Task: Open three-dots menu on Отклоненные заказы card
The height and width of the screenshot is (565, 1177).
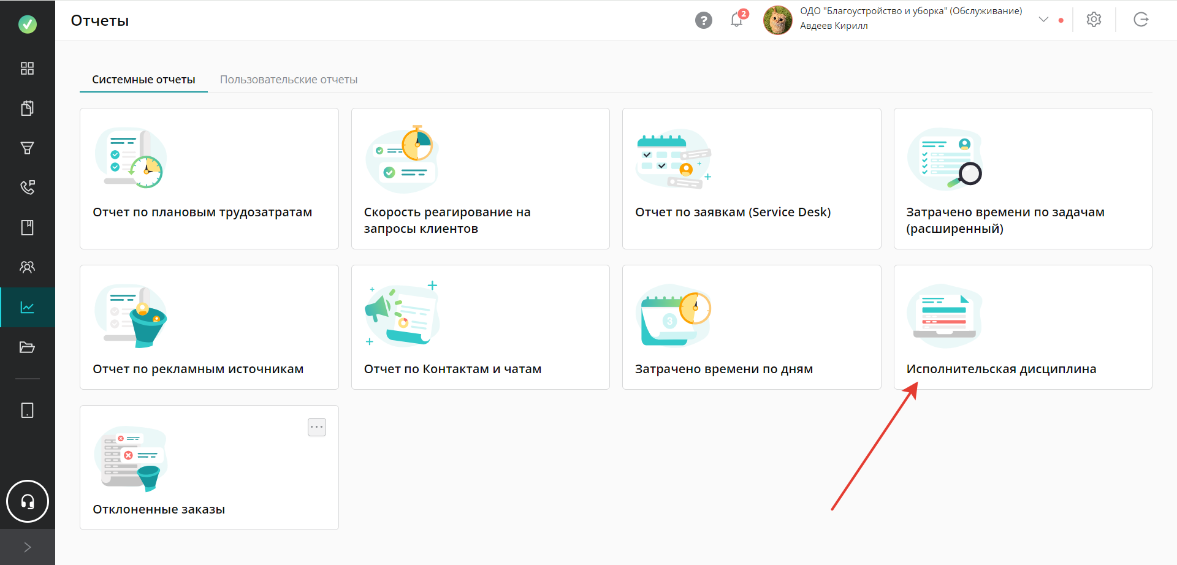Action: pyautogui.click(x=317, y=427)
